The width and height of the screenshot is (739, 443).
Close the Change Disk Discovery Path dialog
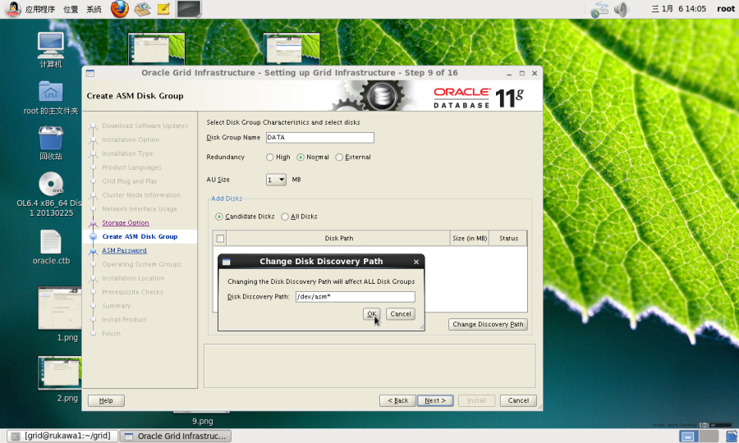tap(416, 262)
